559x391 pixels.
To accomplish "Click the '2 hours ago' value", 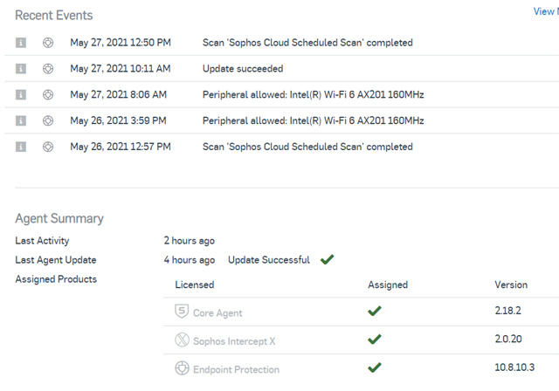I will pos(190,241).
